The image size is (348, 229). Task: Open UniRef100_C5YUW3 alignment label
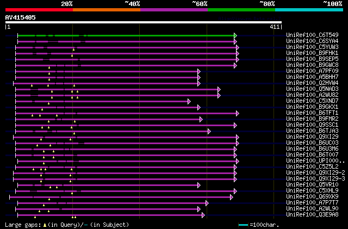tap(312, 47)
